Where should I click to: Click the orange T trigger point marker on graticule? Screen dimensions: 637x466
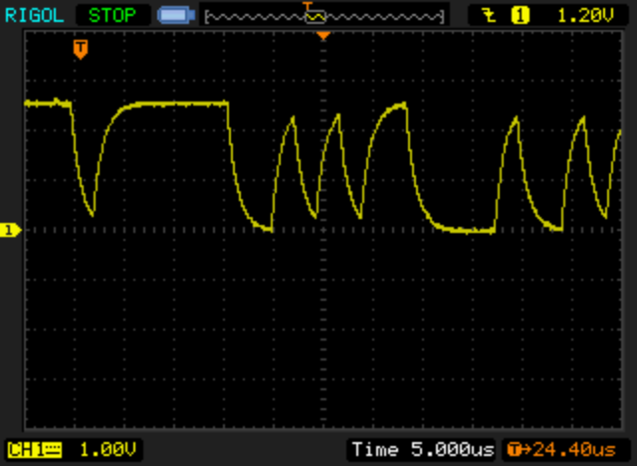click(80, 47)
